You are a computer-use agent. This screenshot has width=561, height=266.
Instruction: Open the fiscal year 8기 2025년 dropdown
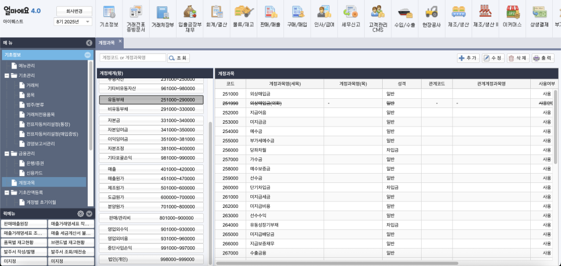coord(73,22)
